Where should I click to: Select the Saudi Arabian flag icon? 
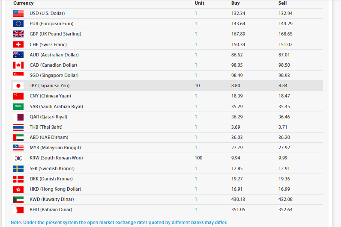click(18, 106)
